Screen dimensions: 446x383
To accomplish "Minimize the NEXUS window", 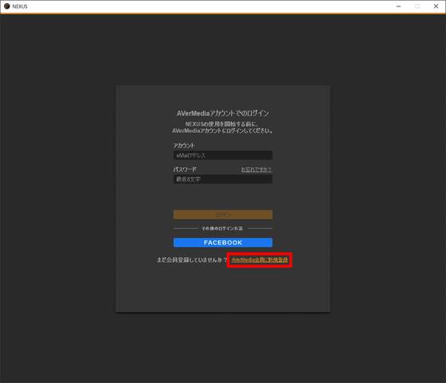I will [398, 6].
